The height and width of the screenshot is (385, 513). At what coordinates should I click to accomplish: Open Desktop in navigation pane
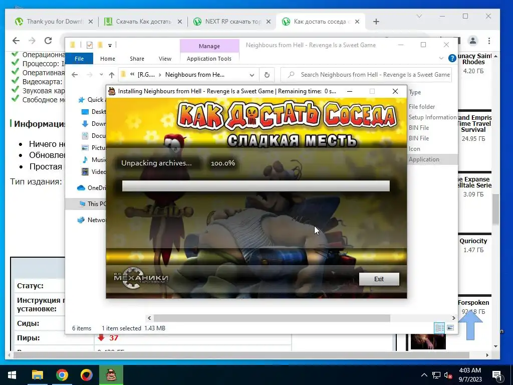click(94, 112)
